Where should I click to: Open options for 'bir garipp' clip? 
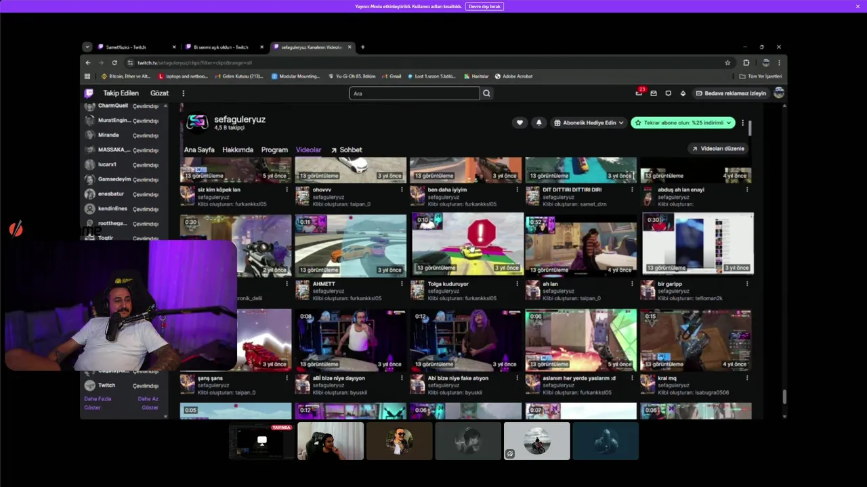point(747,284)
